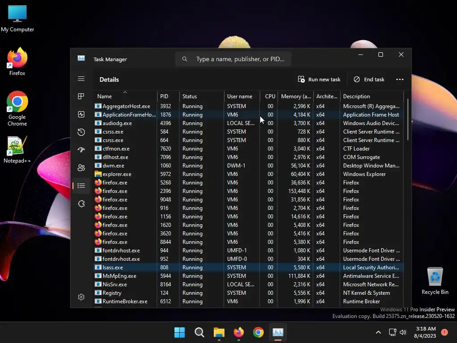Open Performance page icon in sidebar

81,114
